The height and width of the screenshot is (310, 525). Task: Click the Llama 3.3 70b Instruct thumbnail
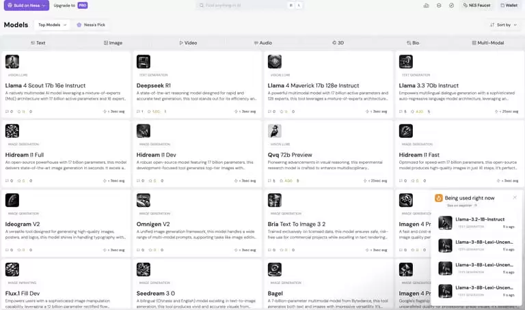(406, 61)
